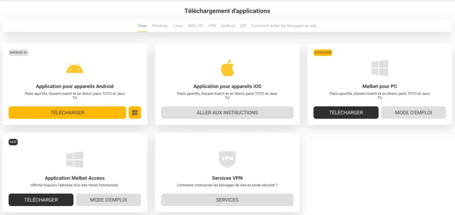455x215 pixels.
Task: Click the Android robot icon
Action: [x=75, y=68]
